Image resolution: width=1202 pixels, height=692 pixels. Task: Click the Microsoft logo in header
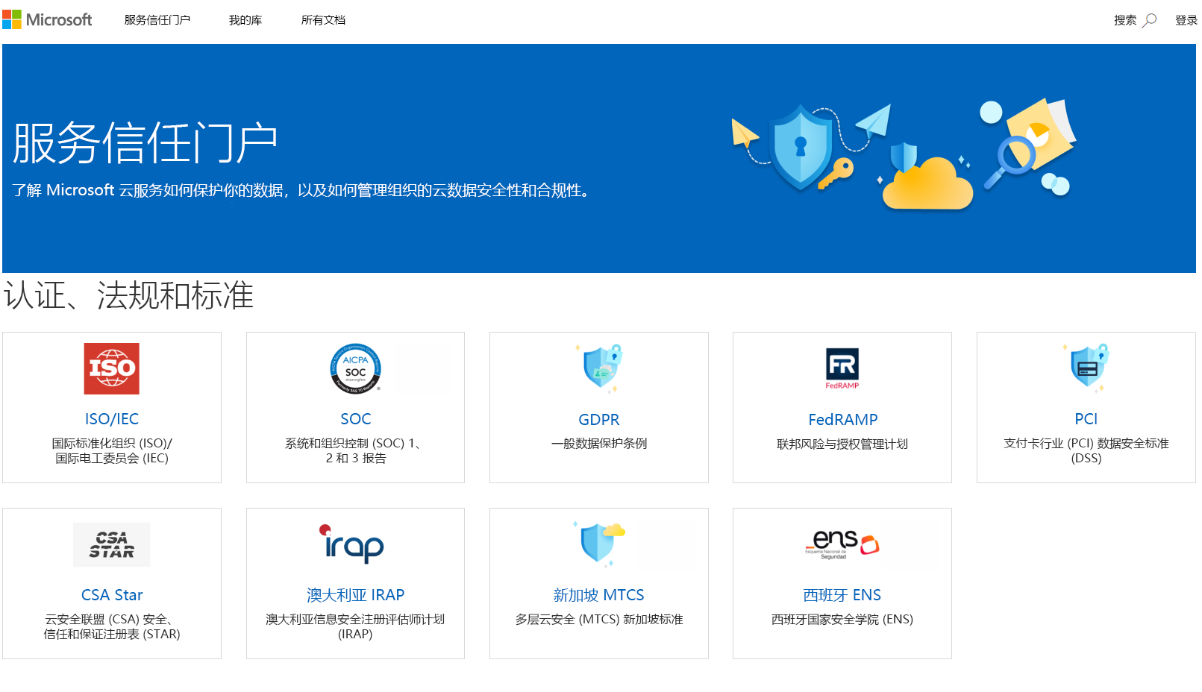pyautogui.click(x=47, y=19)
